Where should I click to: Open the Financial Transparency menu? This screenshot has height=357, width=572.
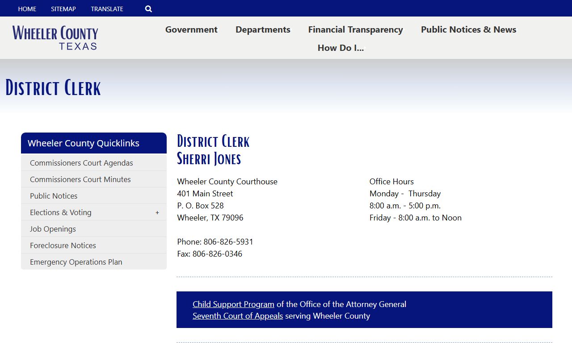356,29
